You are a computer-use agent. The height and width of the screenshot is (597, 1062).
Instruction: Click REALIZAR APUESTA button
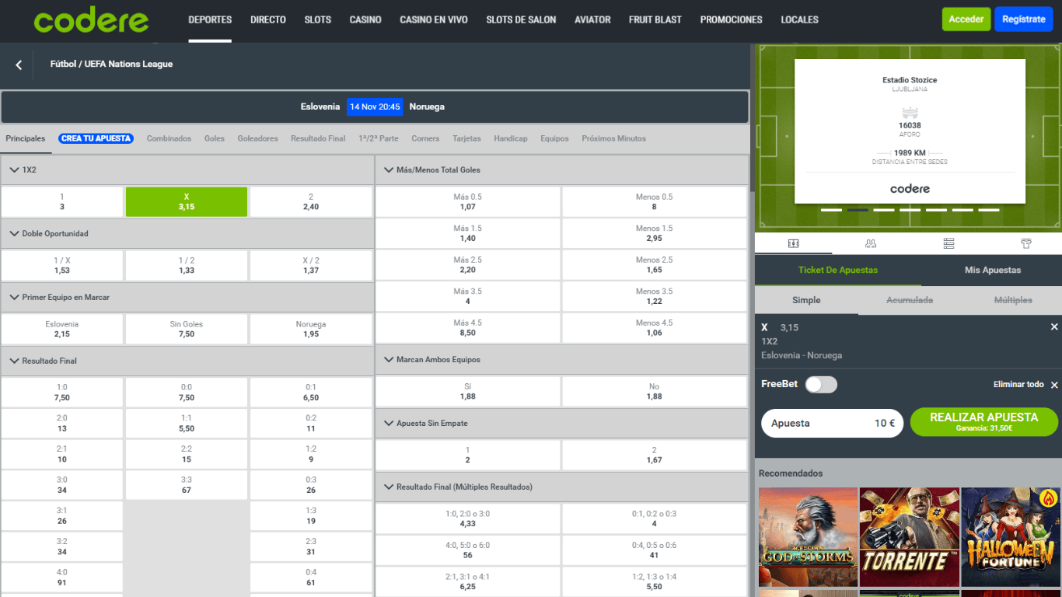(x=984, y=422)
